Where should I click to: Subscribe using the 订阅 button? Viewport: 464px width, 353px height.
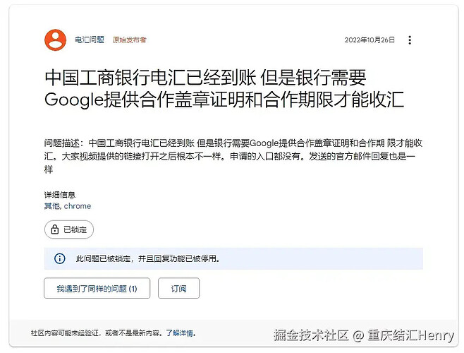coord(178,288)
